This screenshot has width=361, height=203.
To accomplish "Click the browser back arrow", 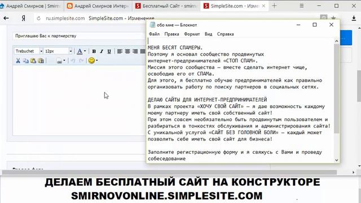I will coord(6,18).
